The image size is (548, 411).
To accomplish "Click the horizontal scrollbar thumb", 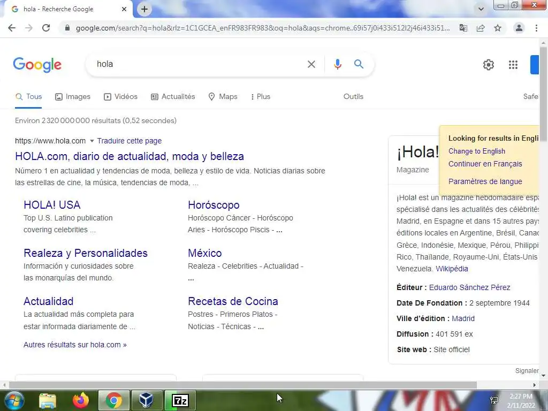I will pos(242,385).
